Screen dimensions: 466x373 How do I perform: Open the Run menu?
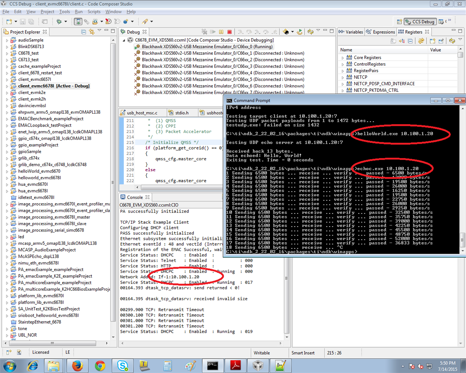pos(78,12)
